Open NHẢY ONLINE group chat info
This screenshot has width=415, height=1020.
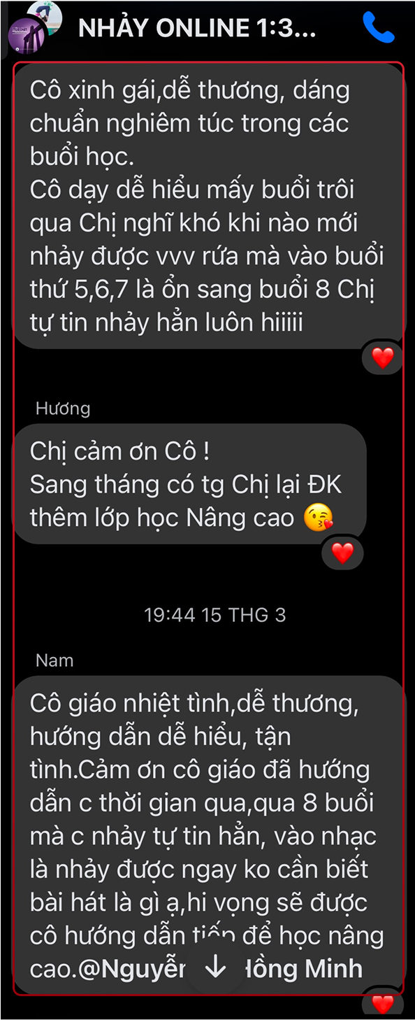pyautogui.click(x=197, y=27)
